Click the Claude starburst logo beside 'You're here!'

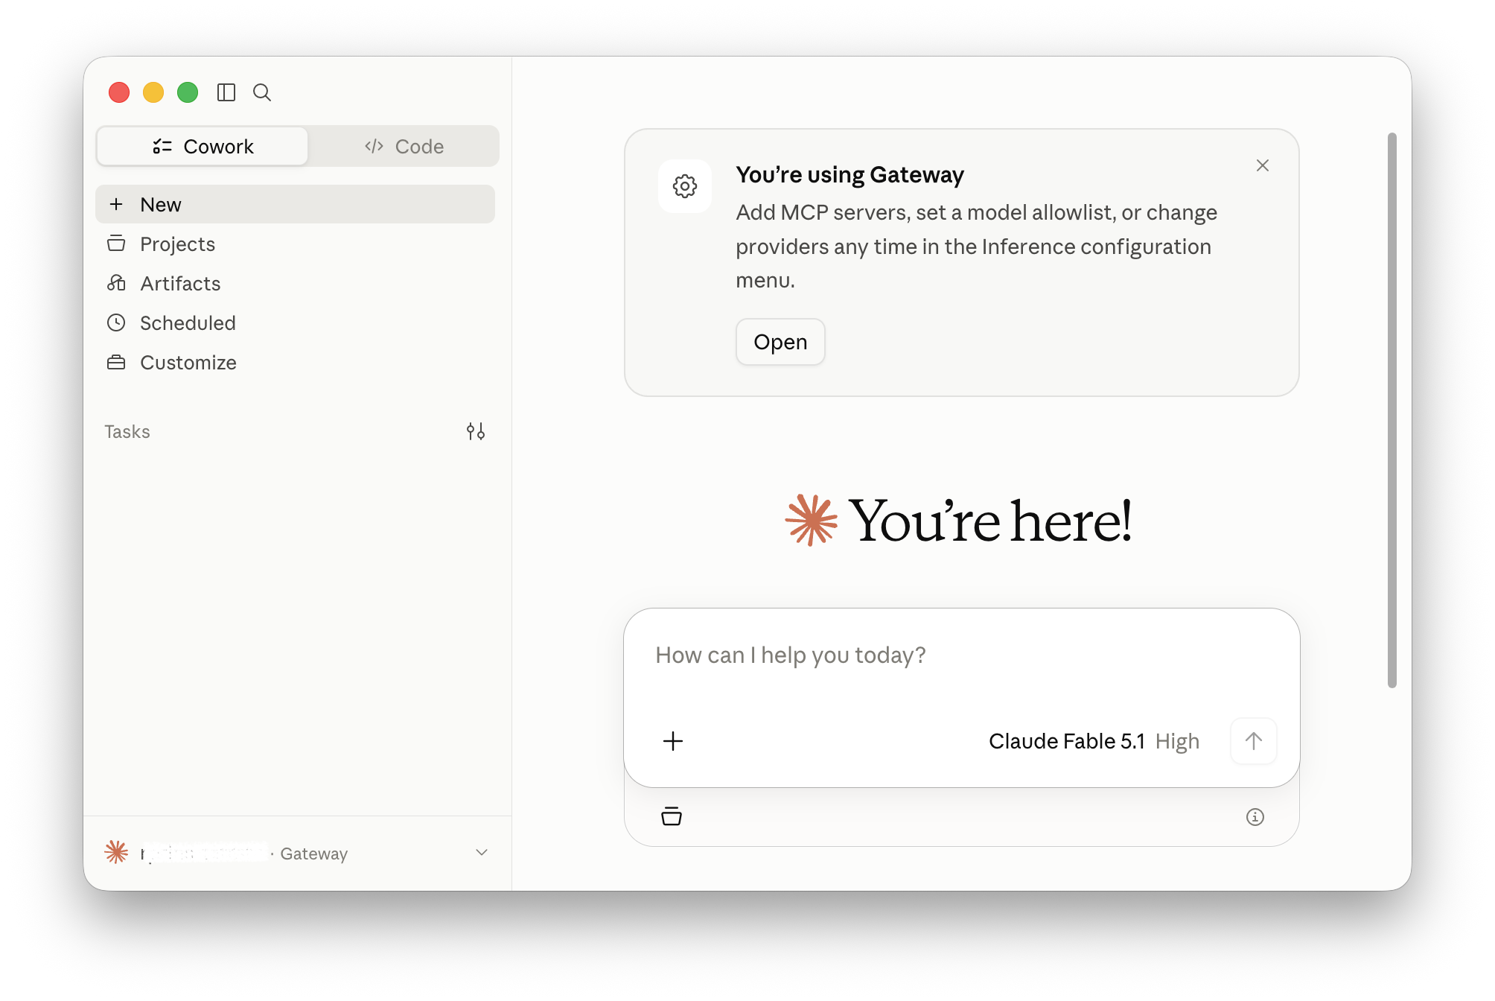pos(811,520)
